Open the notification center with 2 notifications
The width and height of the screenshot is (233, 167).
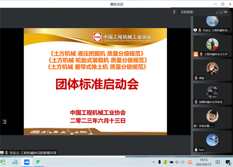tap(228, 162)
